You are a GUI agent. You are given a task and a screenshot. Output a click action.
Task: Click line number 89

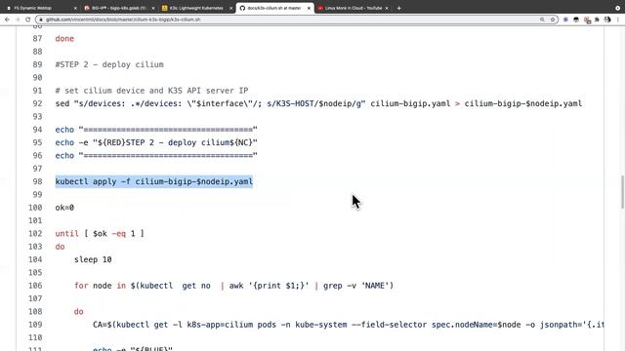(x=37, y=64)
